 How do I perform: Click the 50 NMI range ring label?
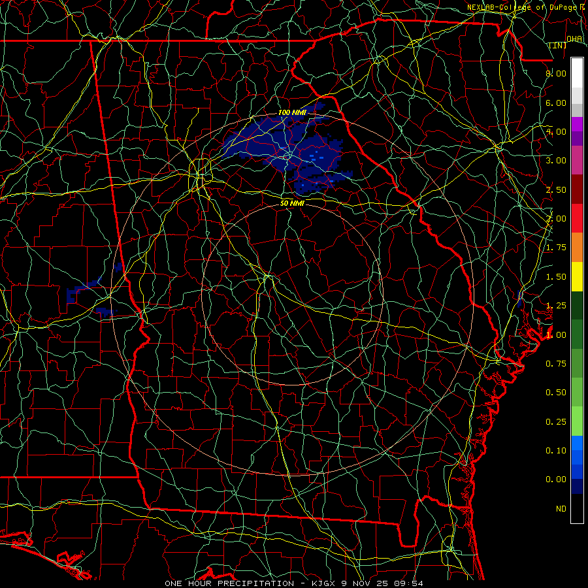292,203
